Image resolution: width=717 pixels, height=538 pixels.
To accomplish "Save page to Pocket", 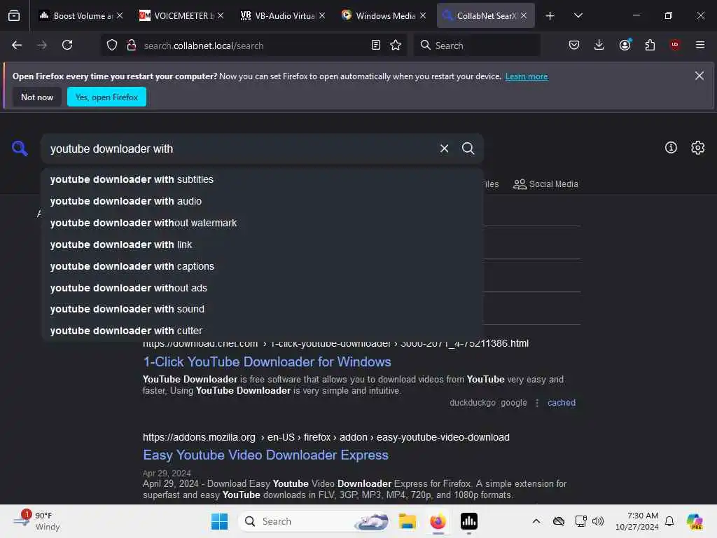I will click(x=574, y=45).
